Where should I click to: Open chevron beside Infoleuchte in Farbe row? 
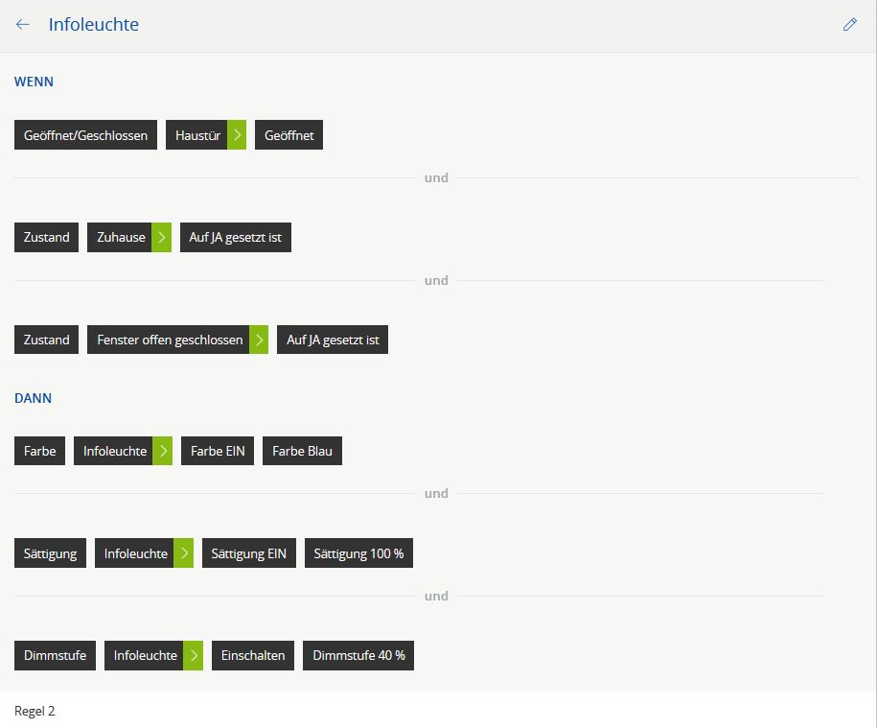click(163, 451)
